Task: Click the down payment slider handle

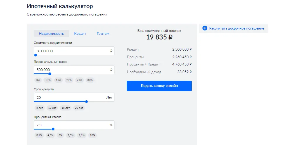Action: coord(49,74)
